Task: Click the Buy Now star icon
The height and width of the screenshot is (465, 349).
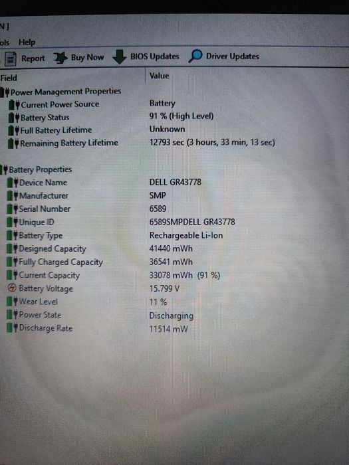Action: [x=61, y=58]
